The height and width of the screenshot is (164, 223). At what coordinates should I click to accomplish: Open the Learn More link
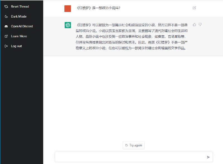[20, 36]
